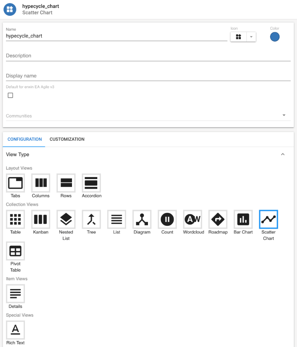The height and width of the screenshot is (347, 297).
Task: Open the blue Color swatch picker
Action: coord(274,37)
